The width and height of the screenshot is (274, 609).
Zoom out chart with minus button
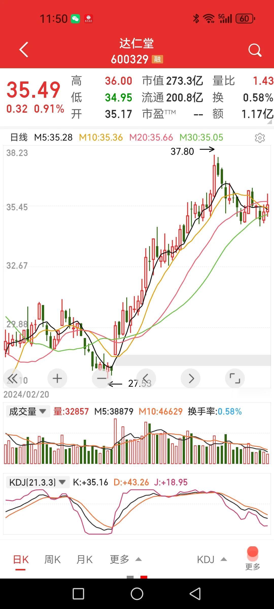point(102,378)
